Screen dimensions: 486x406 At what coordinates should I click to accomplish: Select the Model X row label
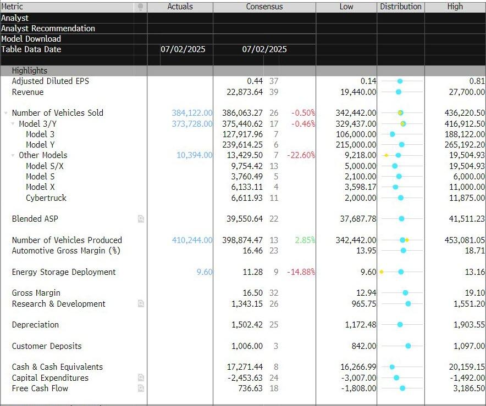[x=40, y=187]
